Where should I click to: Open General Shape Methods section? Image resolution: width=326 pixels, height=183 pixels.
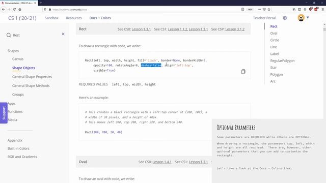click(x=31, y=86)
